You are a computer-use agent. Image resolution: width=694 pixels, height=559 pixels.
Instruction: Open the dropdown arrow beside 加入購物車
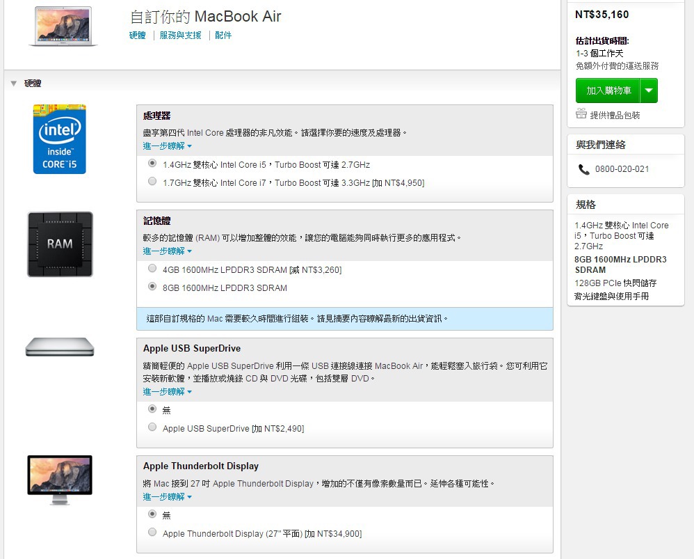click(x=649, y=90)
